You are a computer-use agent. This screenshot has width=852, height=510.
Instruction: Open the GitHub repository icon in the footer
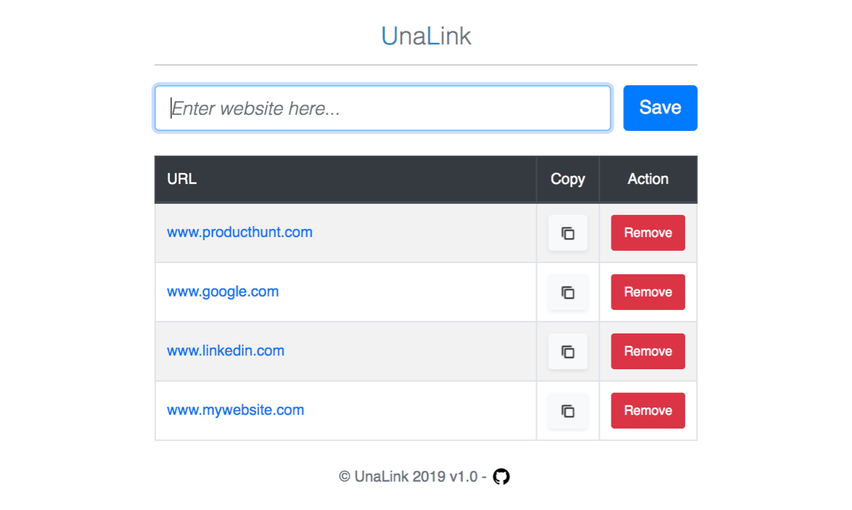point(500,476)
